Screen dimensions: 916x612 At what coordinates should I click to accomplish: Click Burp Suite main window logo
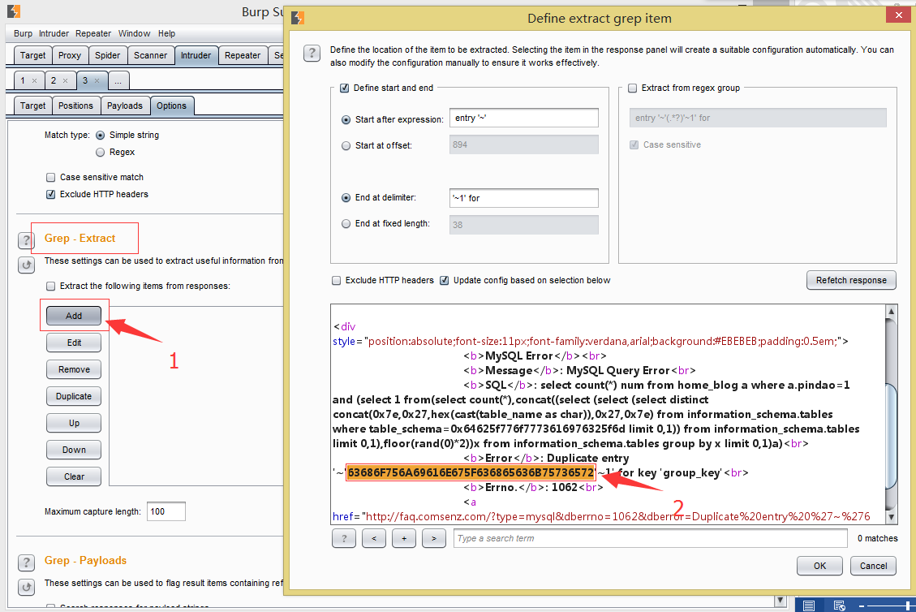click(14, 11)
